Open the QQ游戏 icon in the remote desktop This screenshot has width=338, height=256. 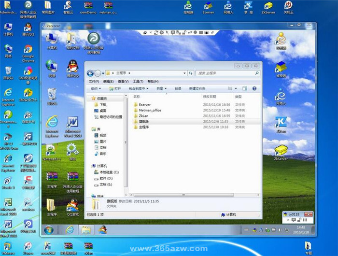[72, 207]
